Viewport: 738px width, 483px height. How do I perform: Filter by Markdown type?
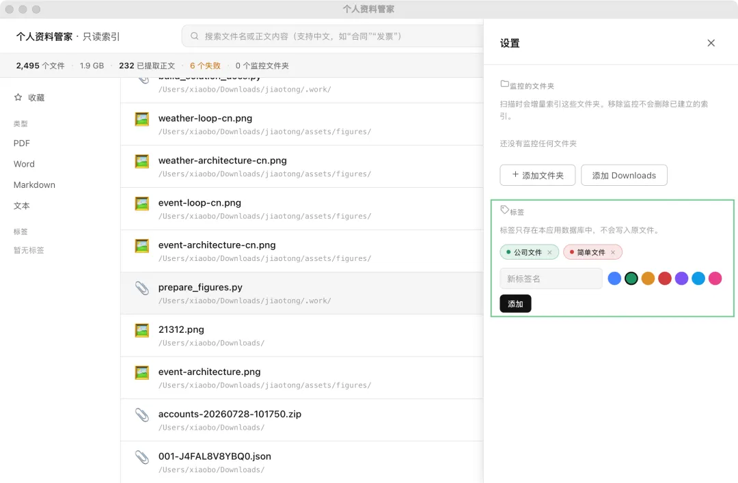pyautogui.click(x=34, y=184)
